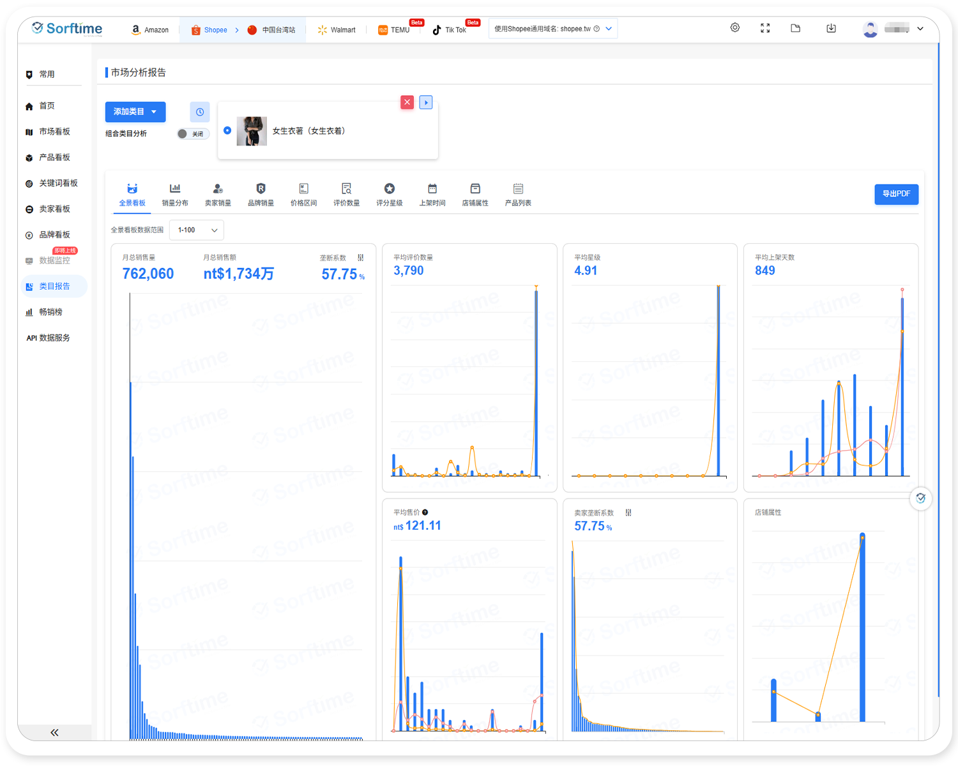Image resolution: width=958 pixels, height=766 pixels.
Task: Open the 评价数量 review count chart
Action: (x=346, y=193)
